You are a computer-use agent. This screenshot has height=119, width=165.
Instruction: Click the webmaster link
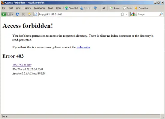[83, 47]
